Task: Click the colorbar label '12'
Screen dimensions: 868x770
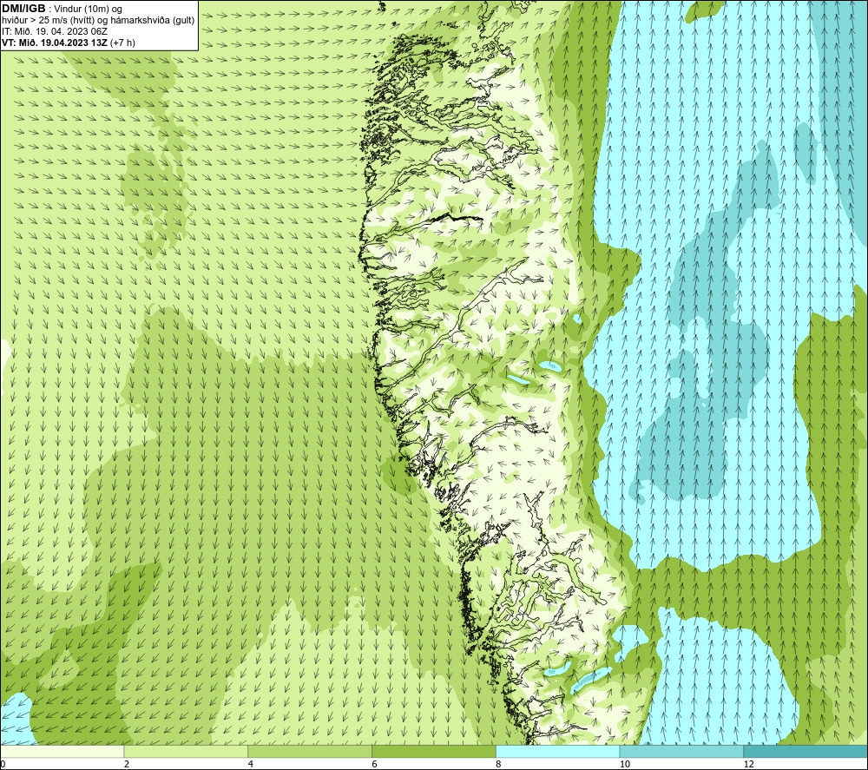Action: pos(749,764)
